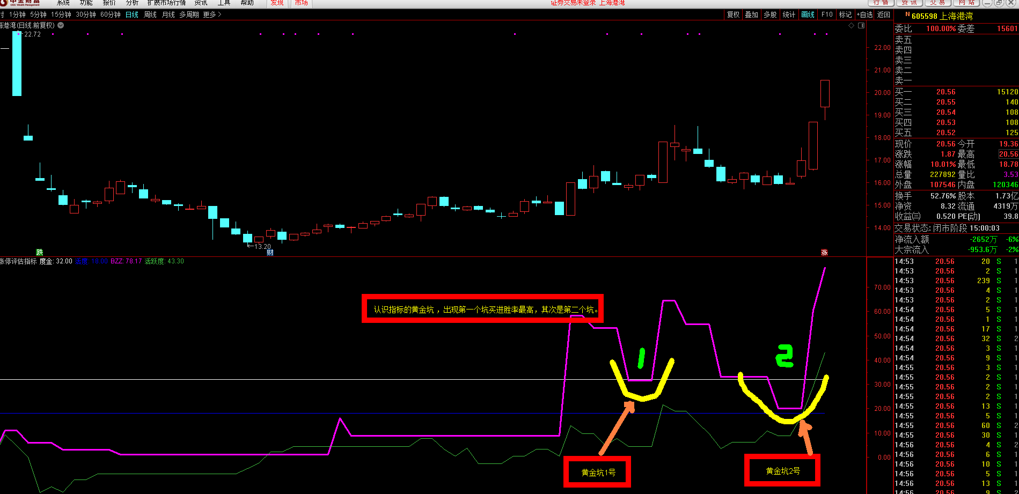Screen dimensions: 1019x494
Task: Toggle 复权 price adjustment
Action: (x=734, y=15)
